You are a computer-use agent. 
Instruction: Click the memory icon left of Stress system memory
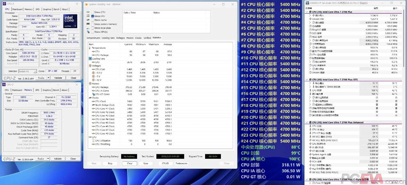pyautogui.click(x=88, y=24)
